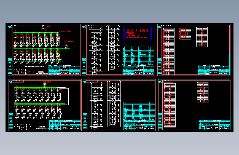Click the small middle table in the top-right sheet
This screenshot has height=155, width=239.
(x=185, y=34)
